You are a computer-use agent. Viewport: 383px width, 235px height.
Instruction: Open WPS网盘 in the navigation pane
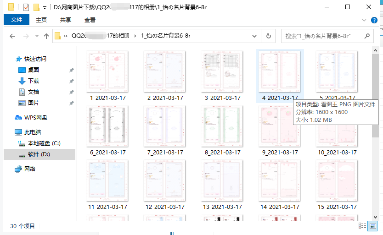click(x=36, y=117)
